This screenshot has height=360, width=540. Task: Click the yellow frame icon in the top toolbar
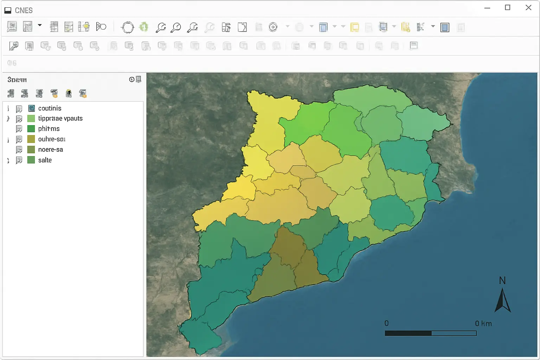(x=354, y=27)
